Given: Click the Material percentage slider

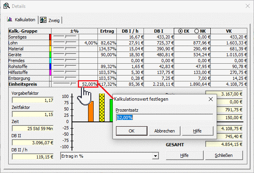Looking at the screenshot, I should click(x=65, y=49).
